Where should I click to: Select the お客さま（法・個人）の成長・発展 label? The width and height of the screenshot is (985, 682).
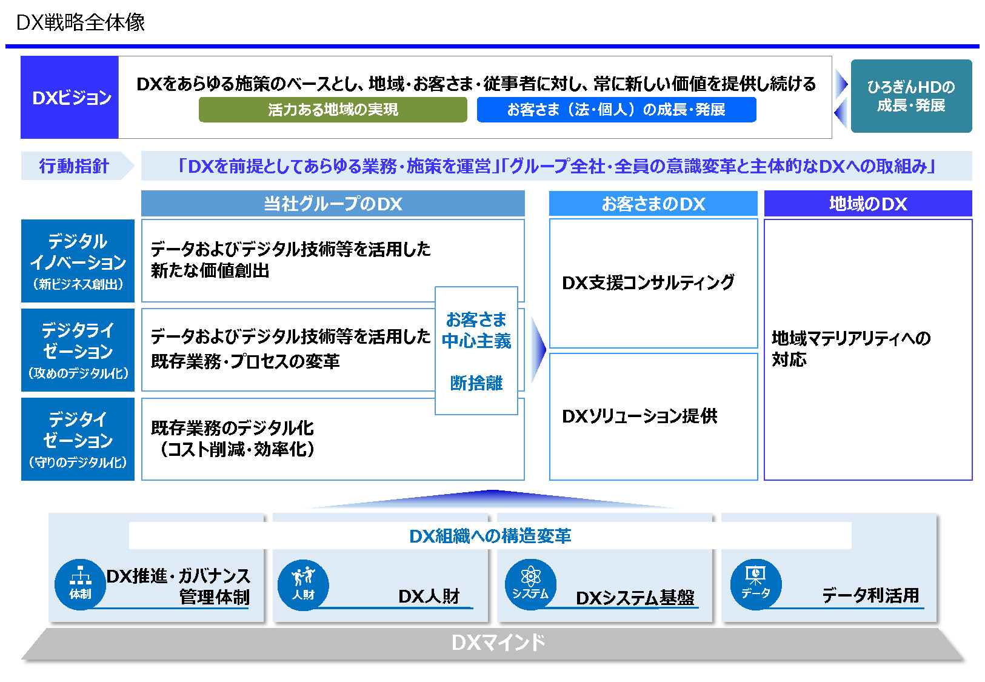tap(616, 110)
